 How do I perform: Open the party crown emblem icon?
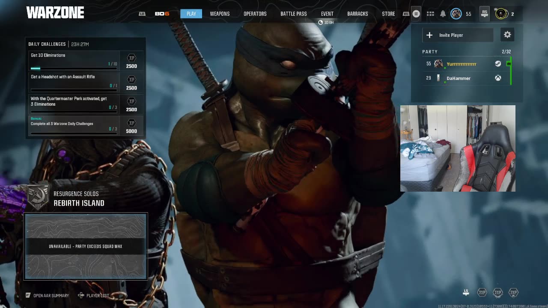[501, 14]
